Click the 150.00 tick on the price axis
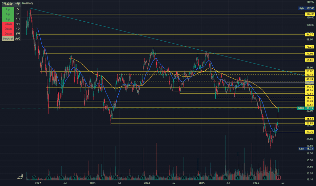The width and height of the screenshot is (316, 186). [x=310, y=2]
